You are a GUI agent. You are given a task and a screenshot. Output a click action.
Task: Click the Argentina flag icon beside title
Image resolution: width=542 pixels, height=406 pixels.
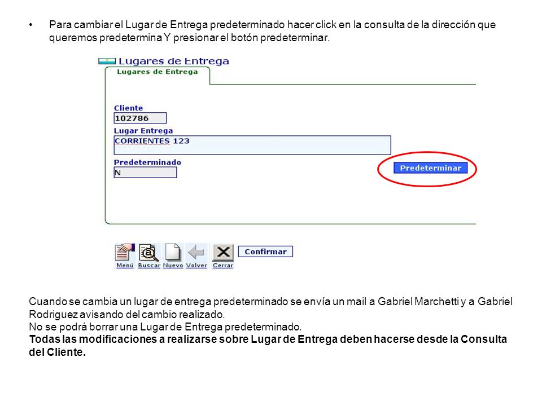pos(107,61)
